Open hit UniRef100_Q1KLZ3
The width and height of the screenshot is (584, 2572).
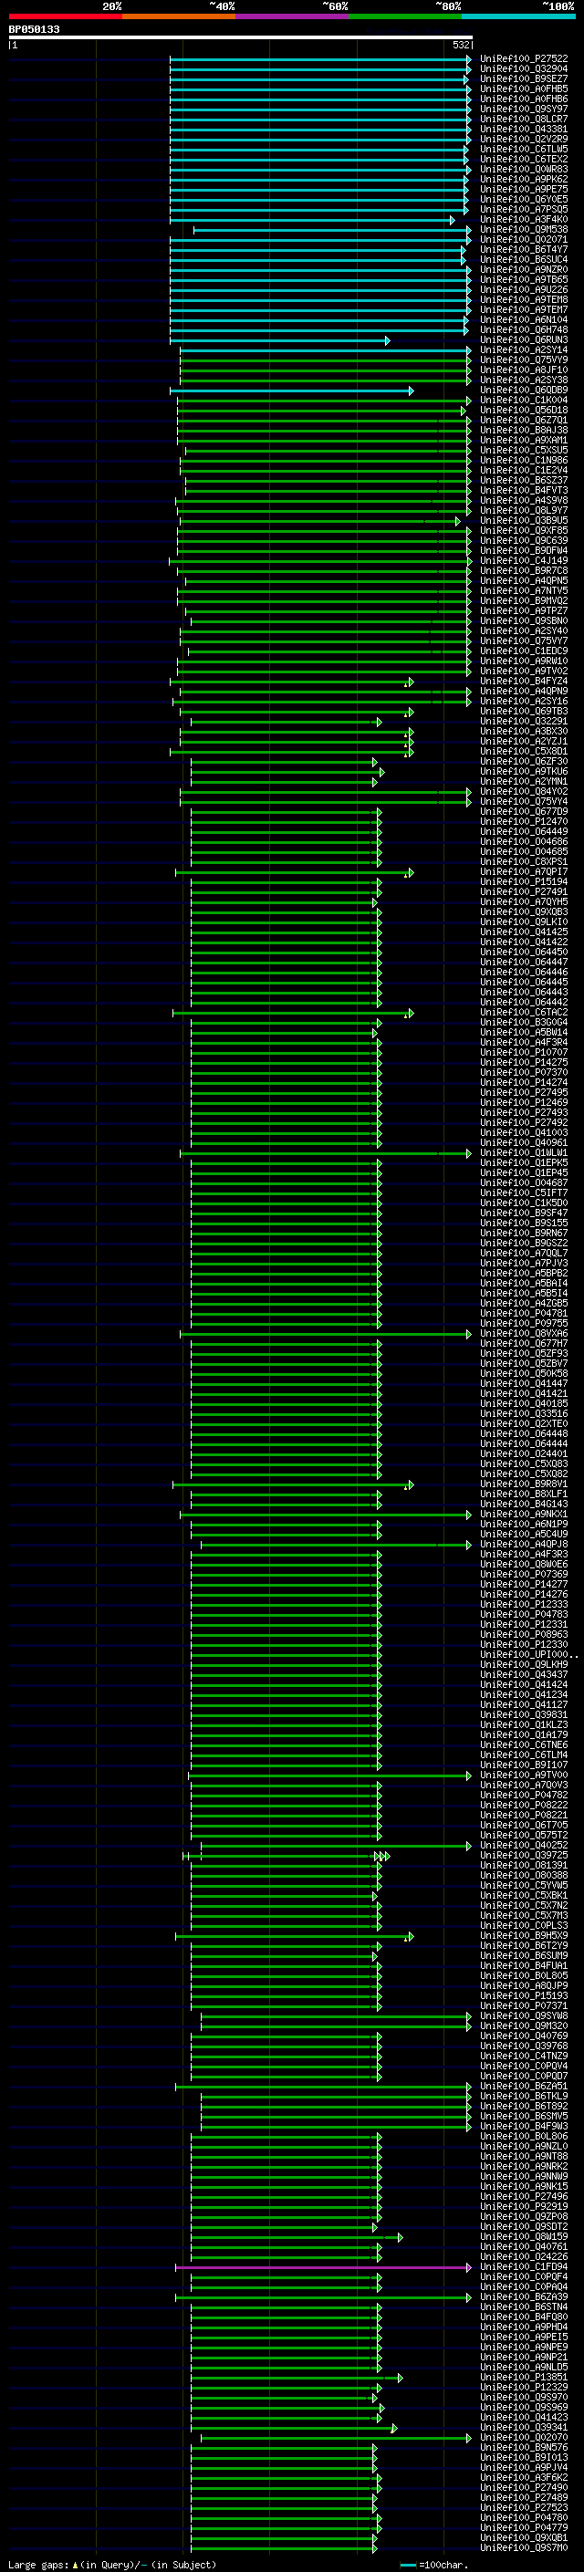[523, 1725]
